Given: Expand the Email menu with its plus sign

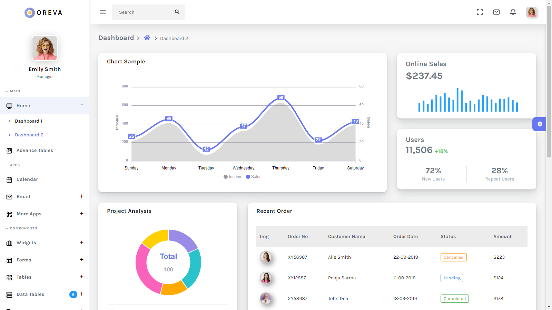Looking at the screenshot, I should pos(82,196).
